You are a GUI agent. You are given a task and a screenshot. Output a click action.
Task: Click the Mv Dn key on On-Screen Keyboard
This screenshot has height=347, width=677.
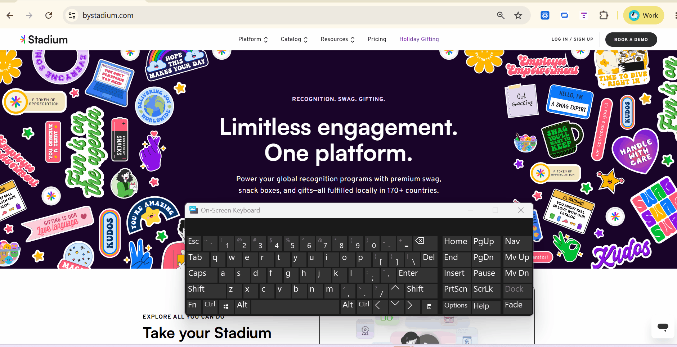(x=517, y=275)
